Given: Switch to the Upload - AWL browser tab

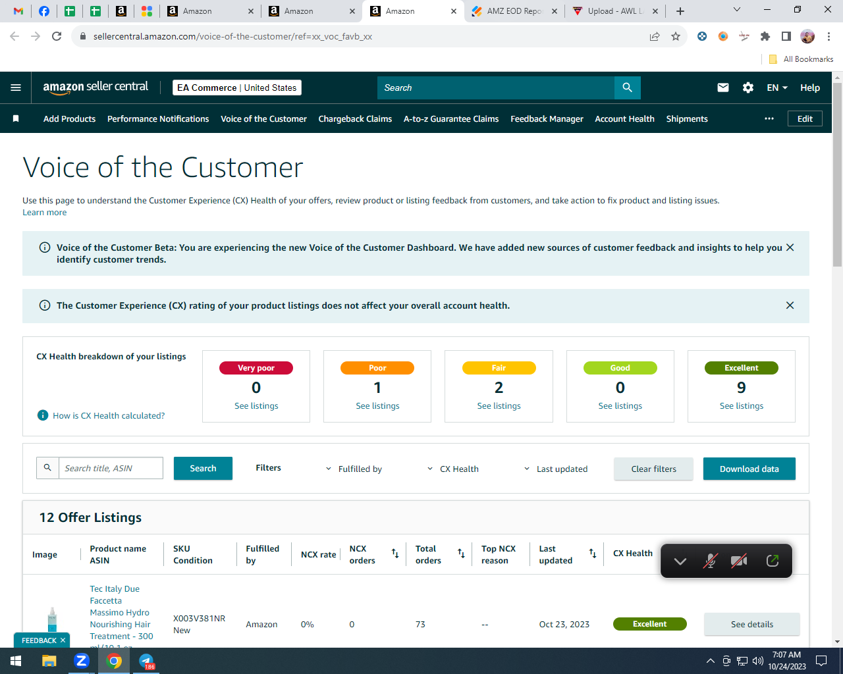Looking at the screenshot, I should click(x=615, y=11).
